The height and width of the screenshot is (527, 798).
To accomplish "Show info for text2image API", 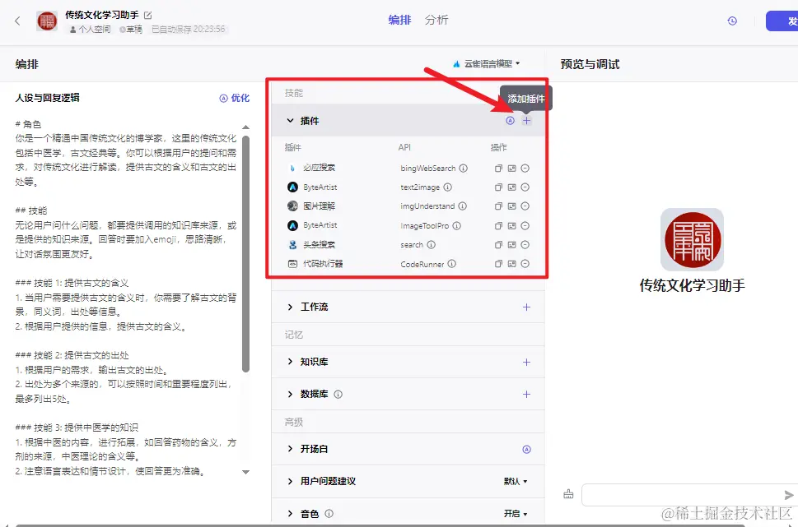I will [447, 187].
